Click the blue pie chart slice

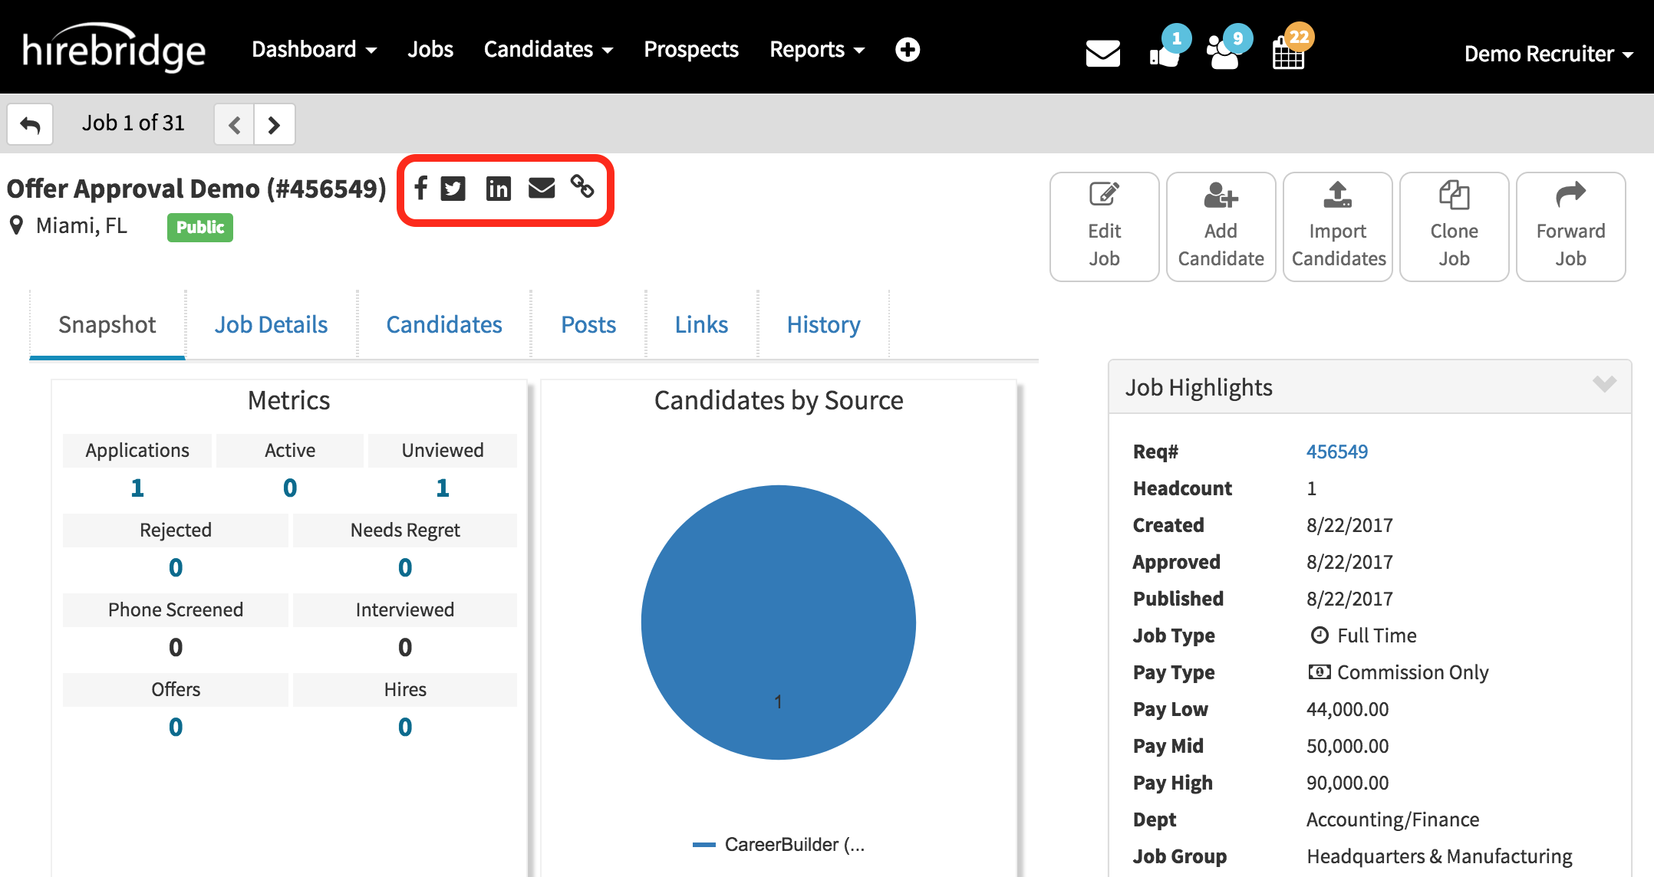[x=778, y=622]
